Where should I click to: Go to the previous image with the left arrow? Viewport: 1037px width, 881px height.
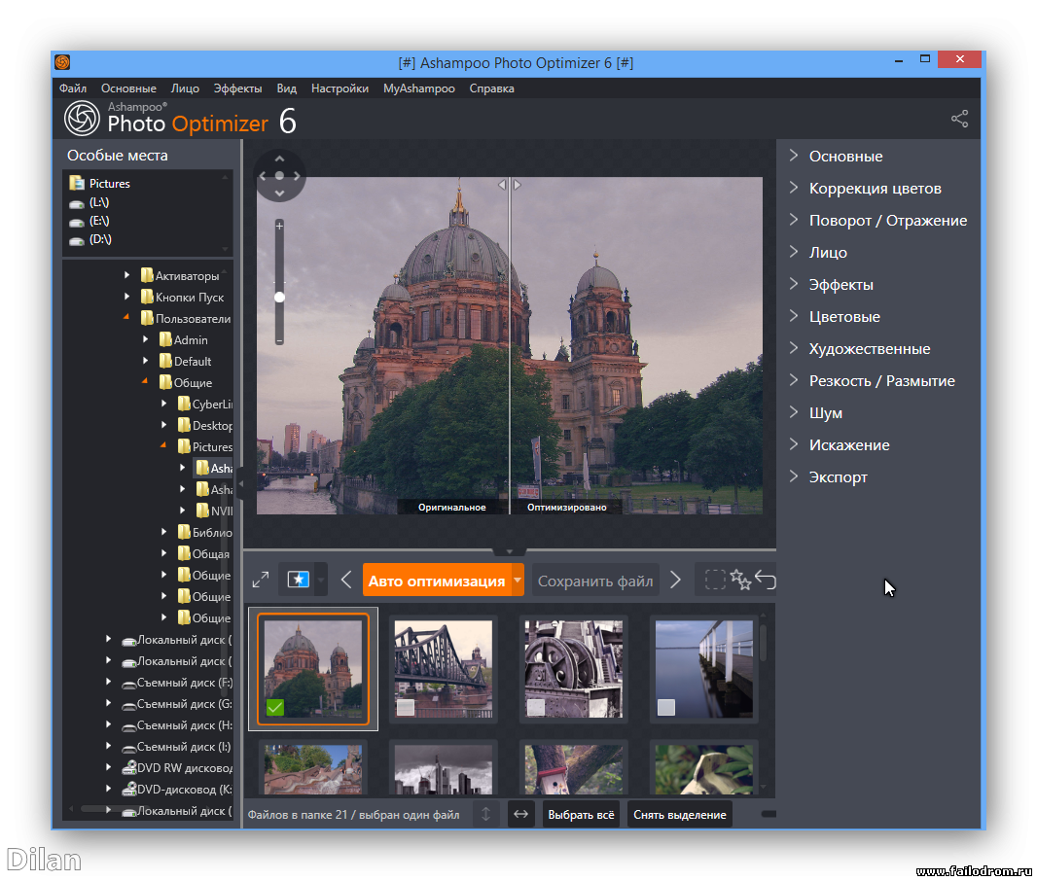(346, 580)
